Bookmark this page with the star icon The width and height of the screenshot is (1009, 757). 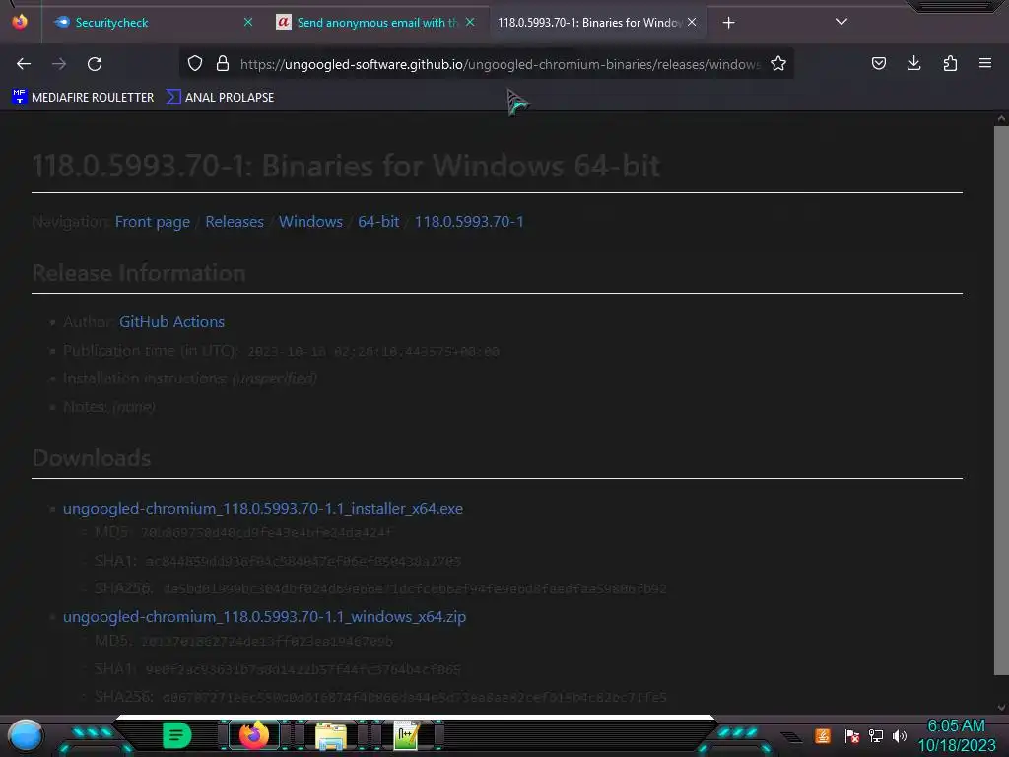[778, 64]
